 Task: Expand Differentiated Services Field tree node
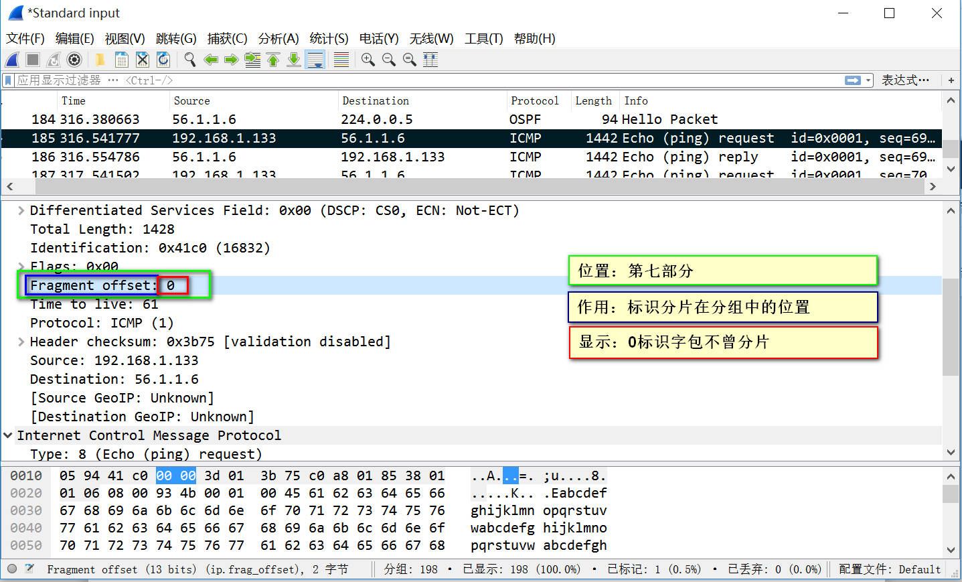click(x=21, y=210)
